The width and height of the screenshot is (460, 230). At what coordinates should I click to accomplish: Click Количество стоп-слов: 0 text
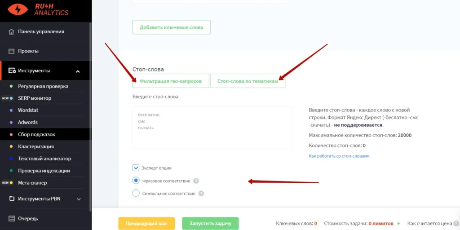337,146
